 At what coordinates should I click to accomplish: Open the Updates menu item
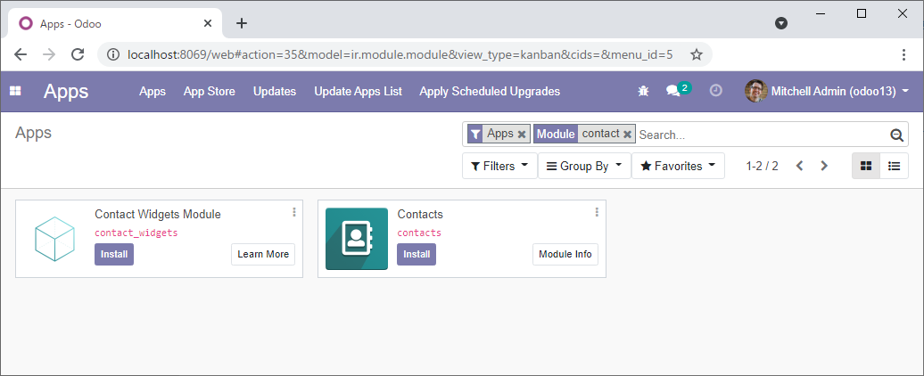275,91
